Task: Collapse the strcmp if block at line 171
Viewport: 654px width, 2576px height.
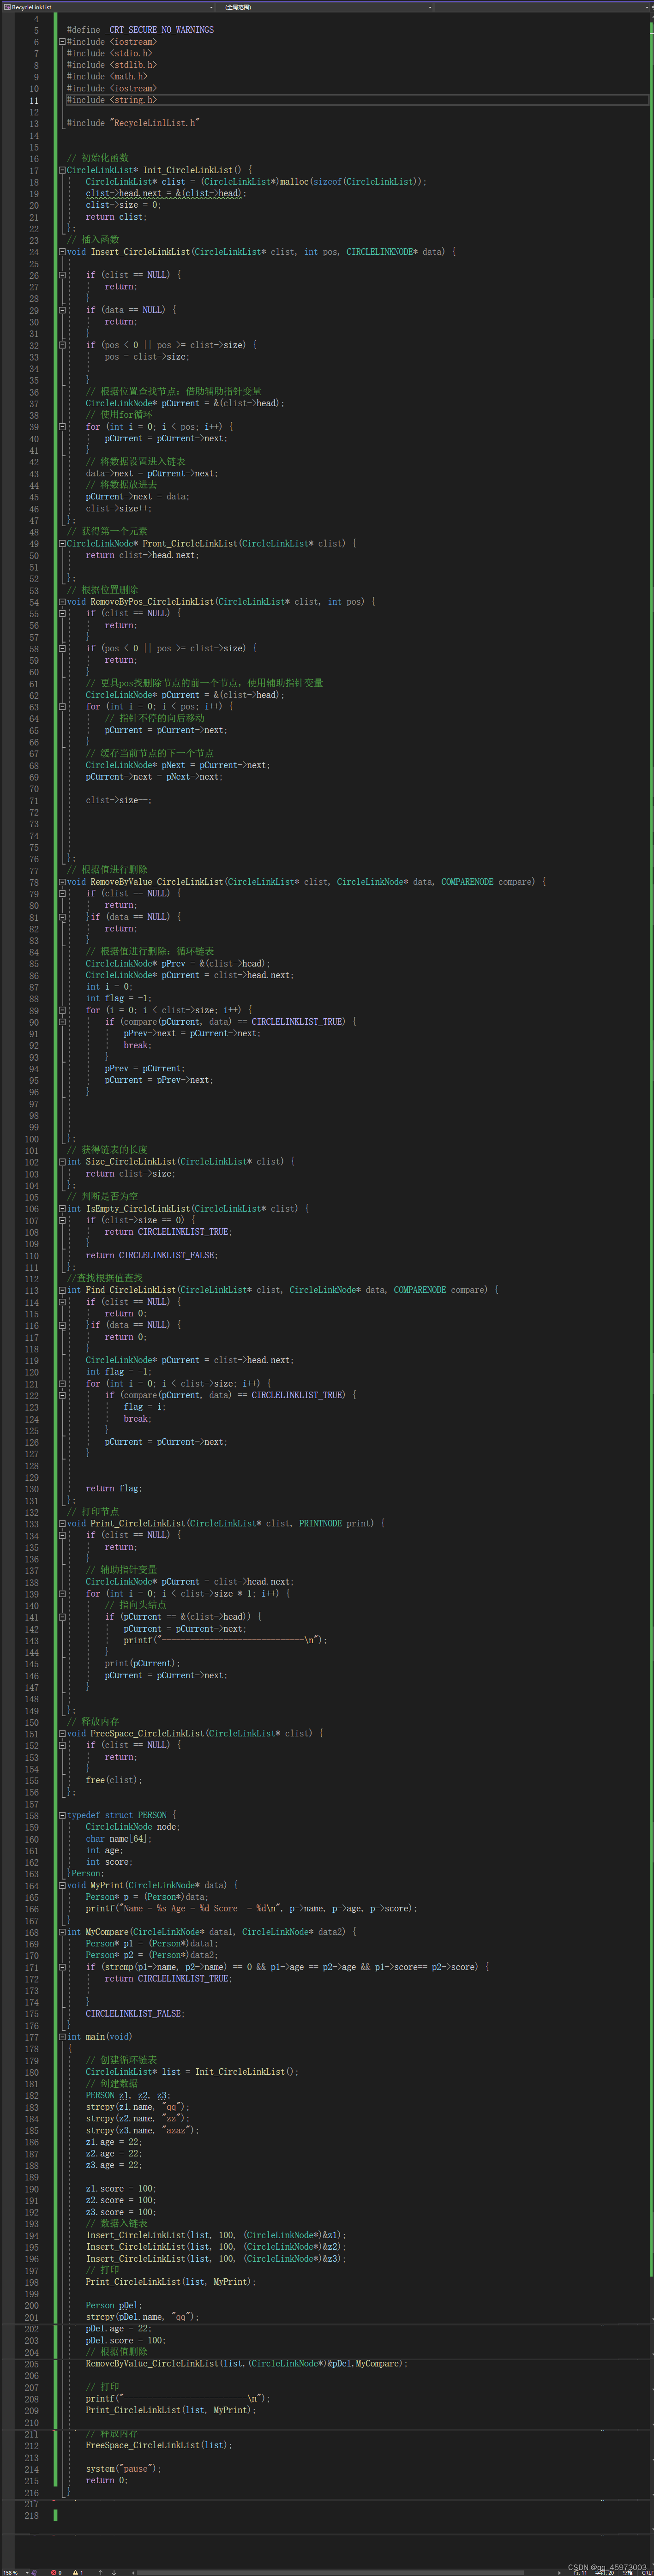Action: pyautogui.click(x=62, y=1967)
